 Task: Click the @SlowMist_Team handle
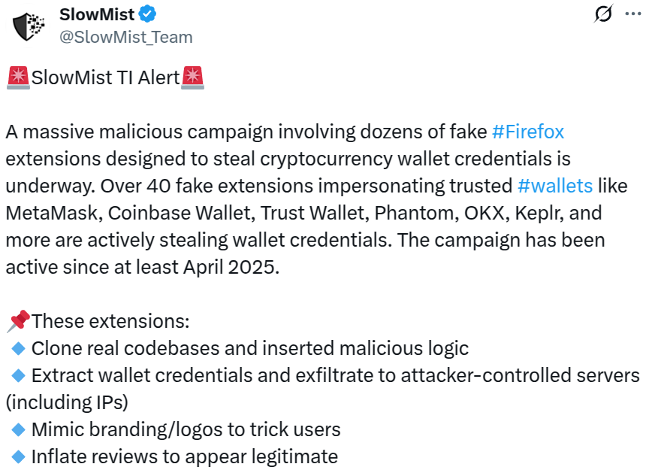pyautogui.click(x=125, y=37)
